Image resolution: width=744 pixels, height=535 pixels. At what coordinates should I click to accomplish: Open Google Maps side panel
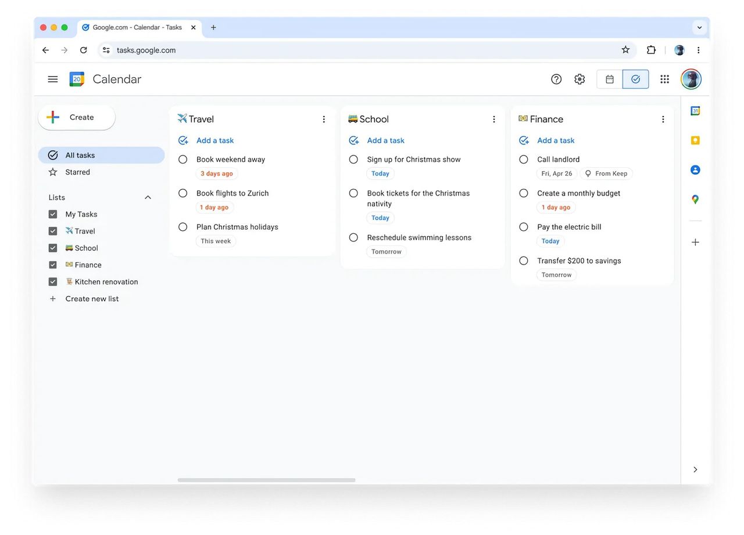coord(695,199)
